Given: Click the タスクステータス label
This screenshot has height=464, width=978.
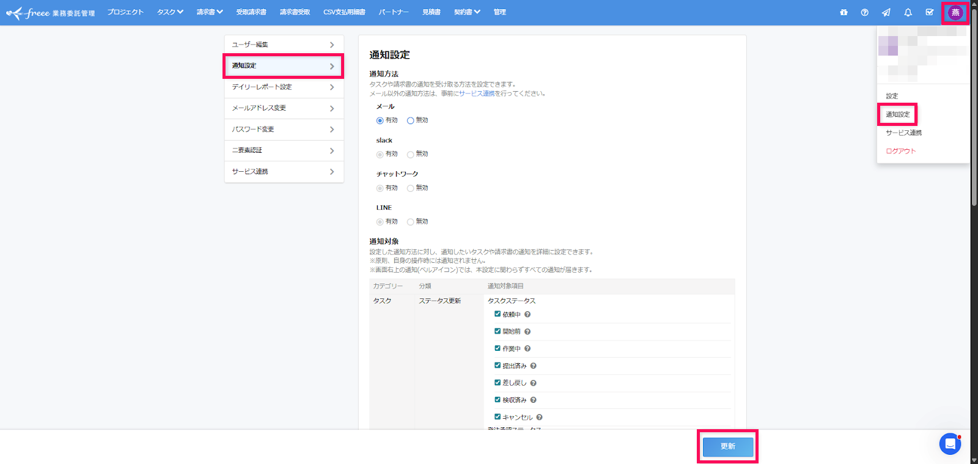Looking at the screenshot, I should coord(512,301).
